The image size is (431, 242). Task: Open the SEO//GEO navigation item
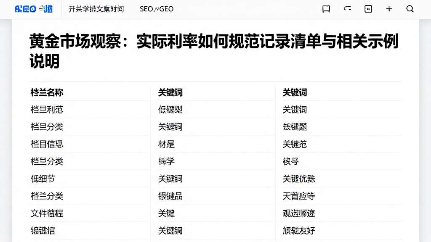click(x=157, y=9)
